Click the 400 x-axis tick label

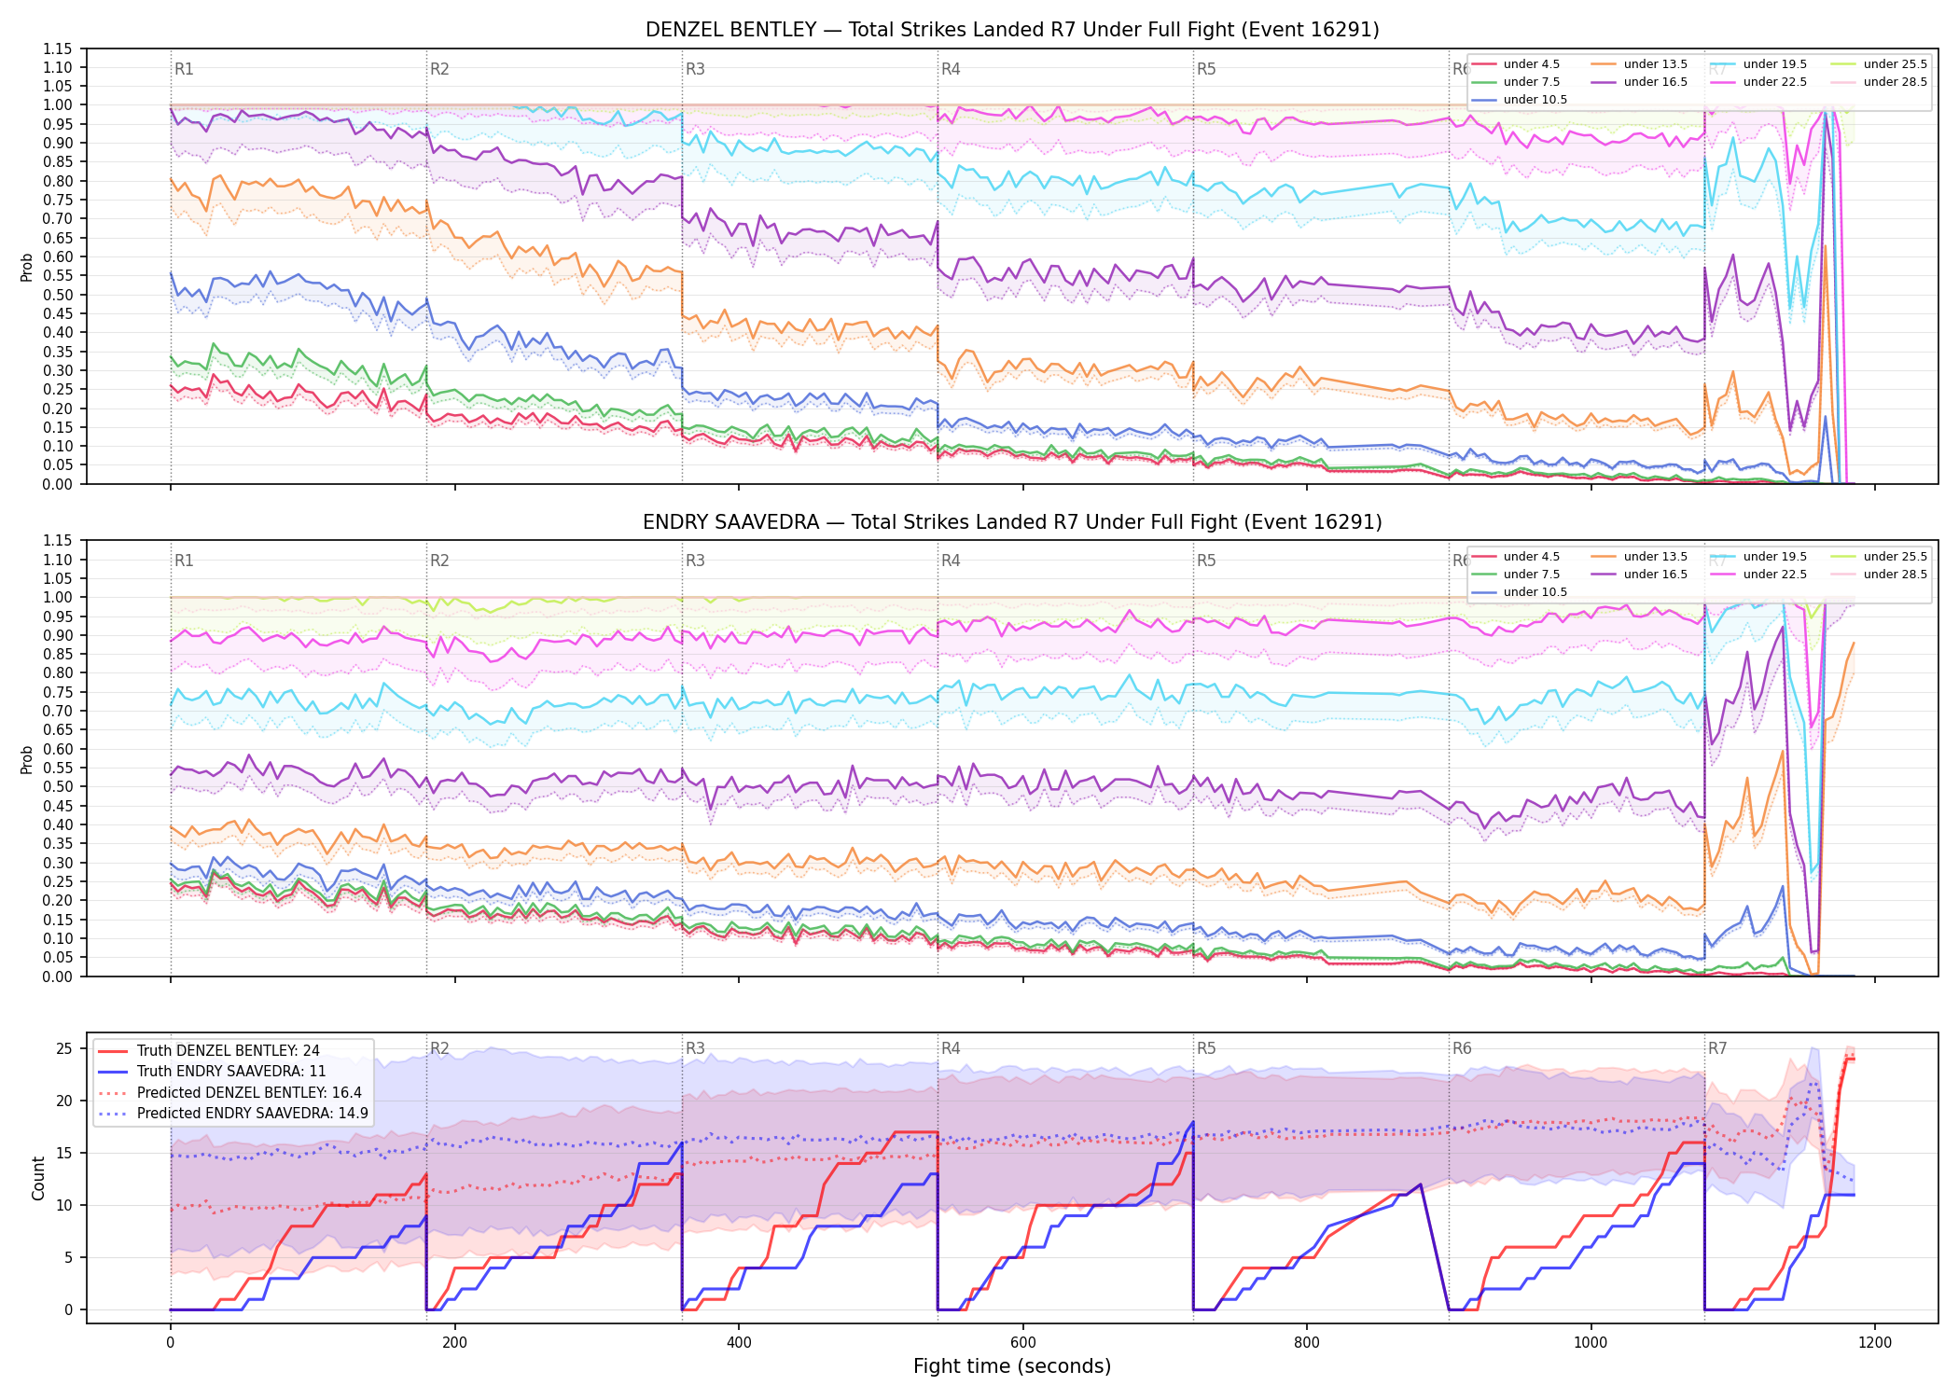[739, 1343]
